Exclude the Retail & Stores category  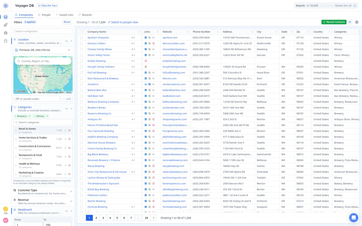[69, 130]
